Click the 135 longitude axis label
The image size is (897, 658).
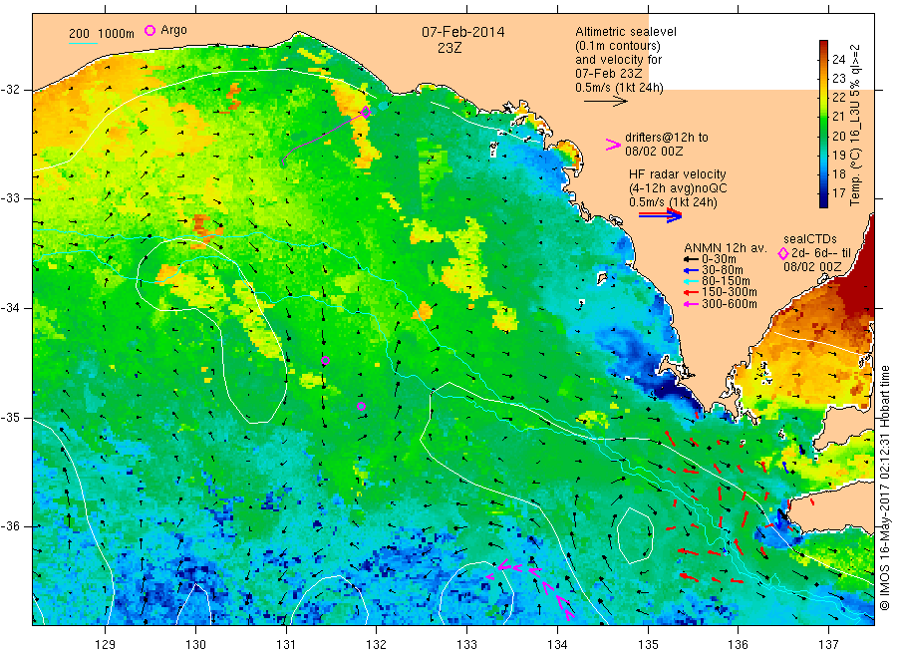(648, 645)
